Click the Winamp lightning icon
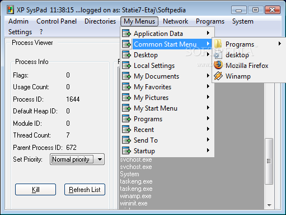The image size is (286, 215). (x=218, y=76)
